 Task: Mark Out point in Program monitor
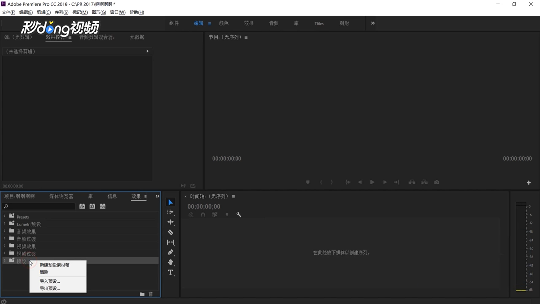coord(332,182)
